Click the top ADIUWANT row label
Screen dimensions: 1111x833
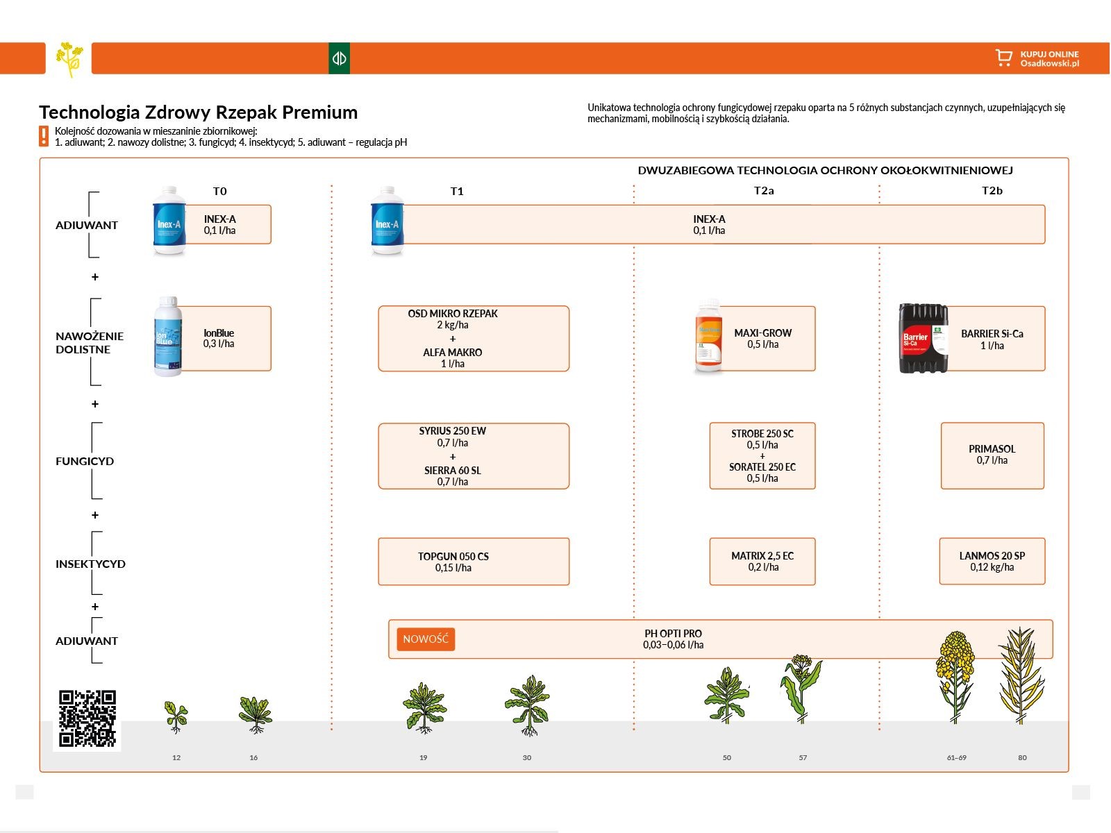87,225
